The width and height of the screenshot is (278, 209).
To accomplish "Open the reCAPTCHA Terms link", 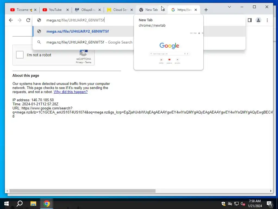I will (x=88, y=62).
